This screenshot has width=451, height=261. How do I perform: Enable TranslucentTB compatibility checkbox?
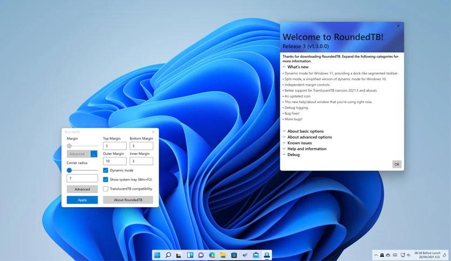coord(106,189)
